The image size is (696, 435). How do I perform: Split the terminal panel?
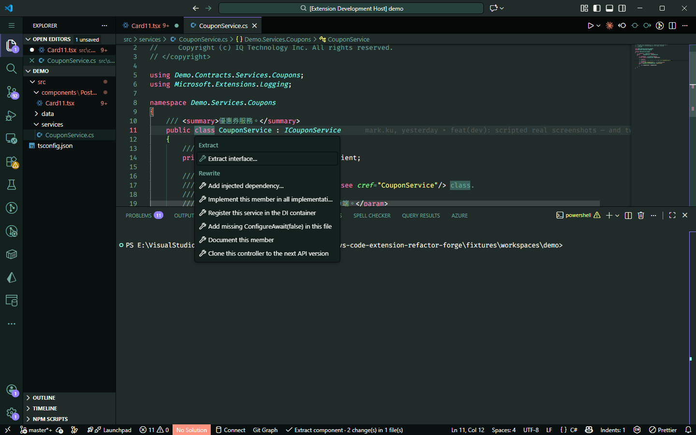tap(628, 216)
